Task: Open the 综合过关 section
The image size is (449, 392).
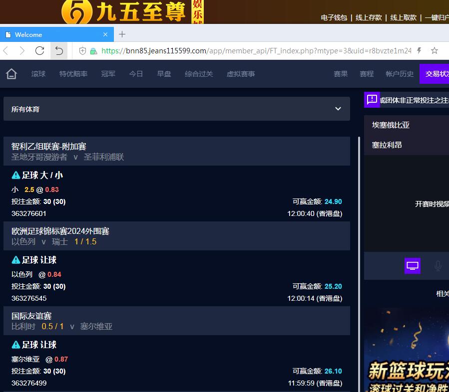Action: (199, 74)
